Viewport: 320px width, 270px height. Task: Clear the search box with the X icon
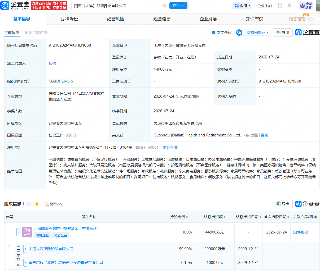pos(164,6)
